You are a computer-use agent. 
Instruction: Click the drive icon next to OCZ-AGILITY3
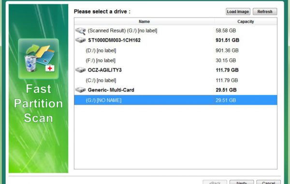click(80, 70)
